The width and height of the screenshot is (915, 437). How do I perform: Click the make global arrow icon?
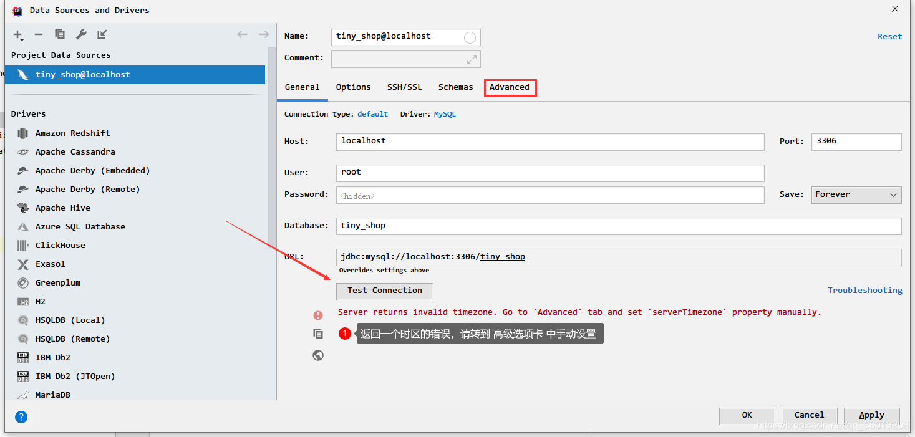coord(102,34)
